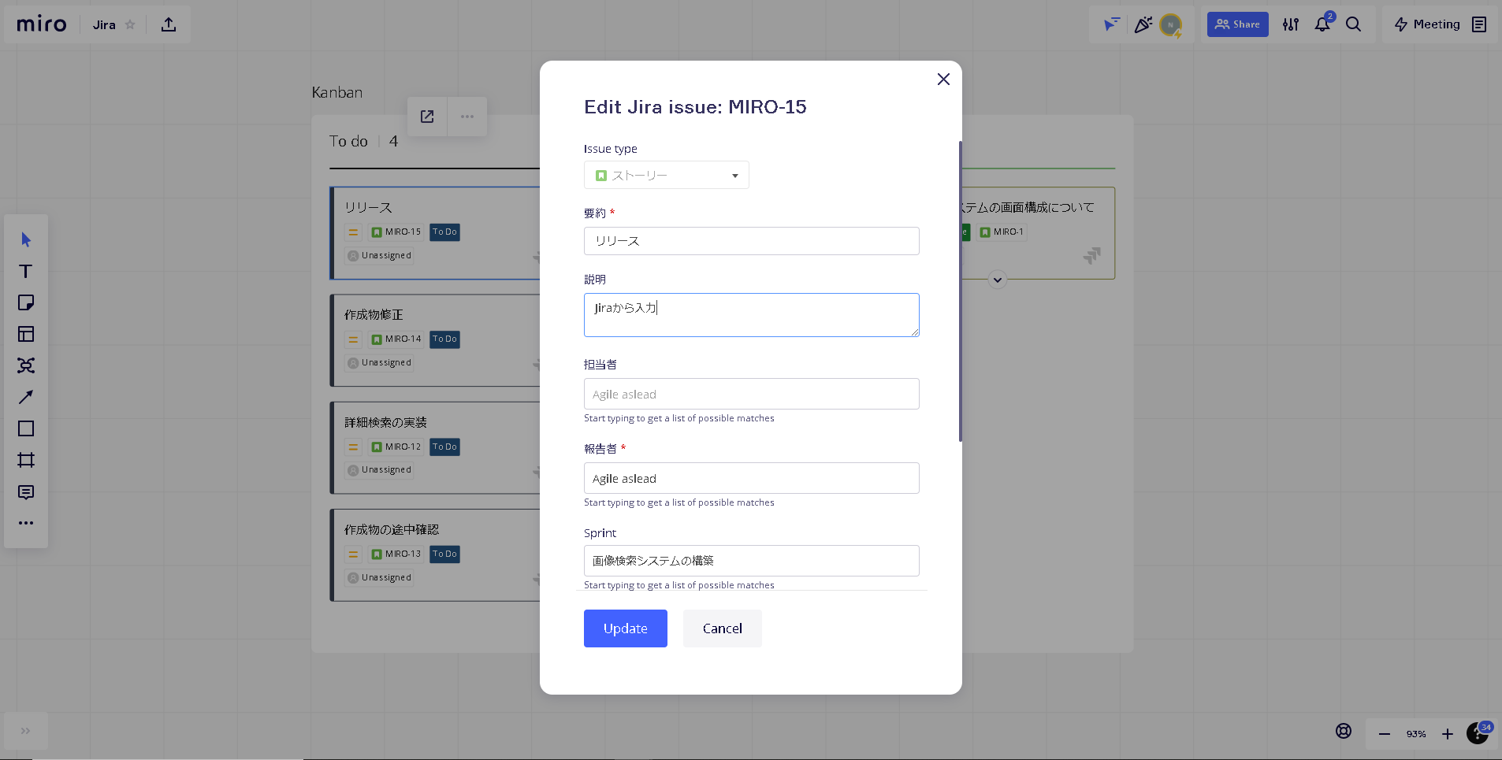Select the Connection line arrow tool

26,397
